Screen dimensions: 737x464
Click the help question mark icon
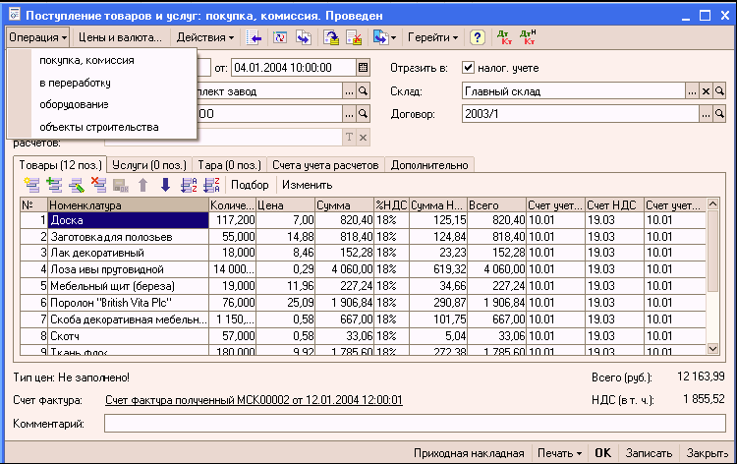click(x=478, y=38)
